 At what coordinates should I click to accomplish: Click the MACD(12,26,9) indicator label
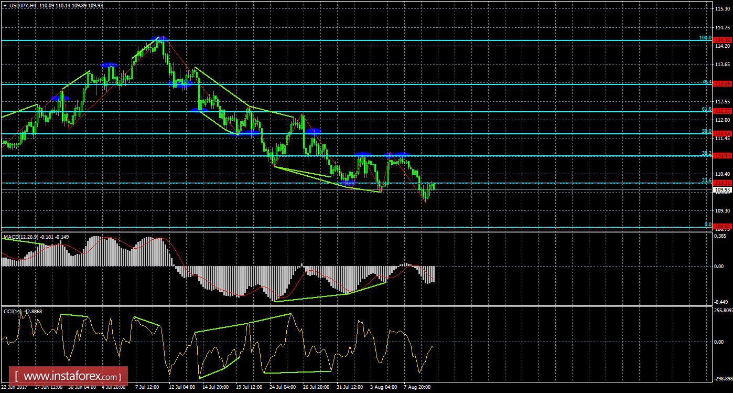tap(22, 237)
